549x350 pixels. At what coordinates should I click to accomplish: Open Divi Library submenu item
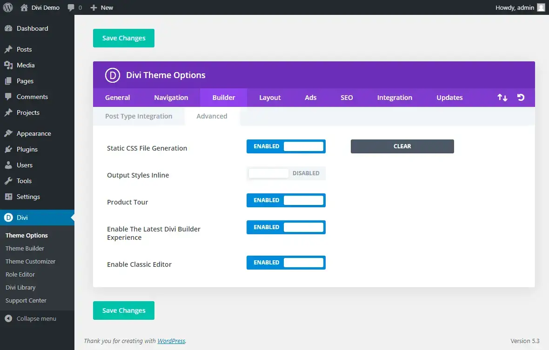(x=20, y=287)
